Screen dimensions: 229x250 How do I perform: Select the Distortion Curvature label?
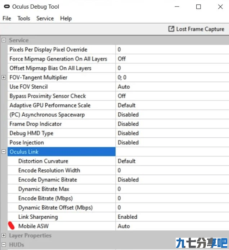(x=43, y=161)
